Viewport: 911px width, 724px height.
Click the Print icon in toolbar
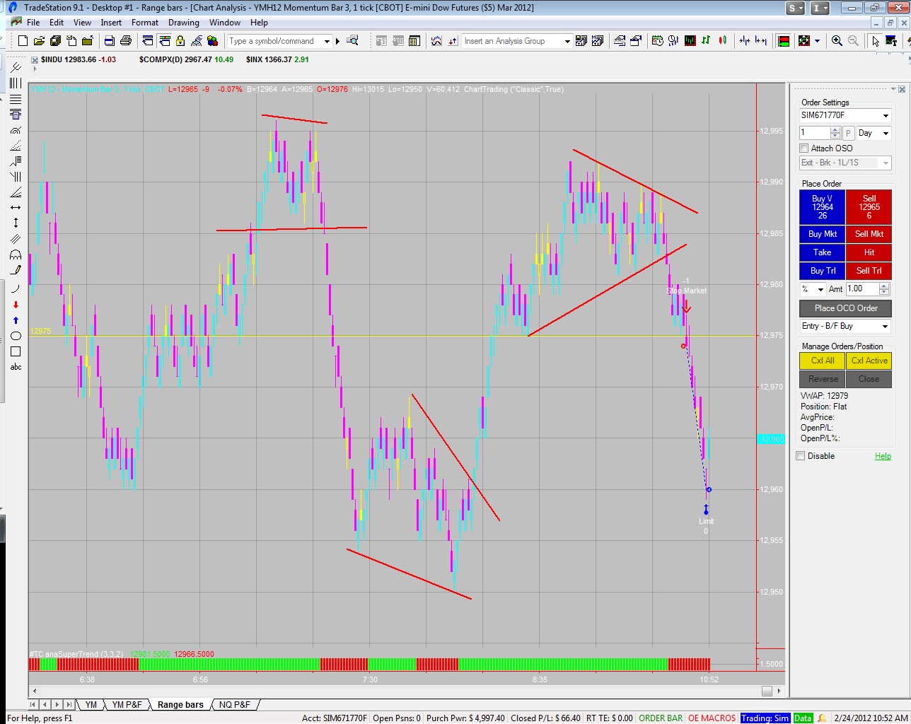(x=126, y=41)
